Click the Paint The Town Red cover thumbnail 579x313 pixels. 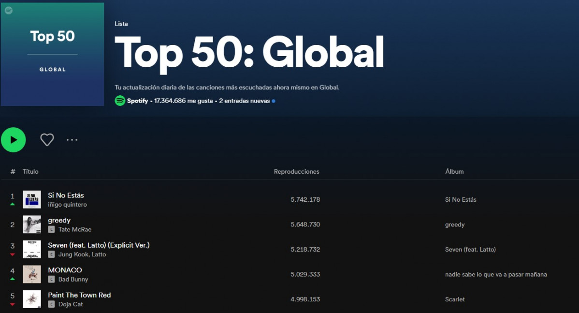click(x=32, y=299)
